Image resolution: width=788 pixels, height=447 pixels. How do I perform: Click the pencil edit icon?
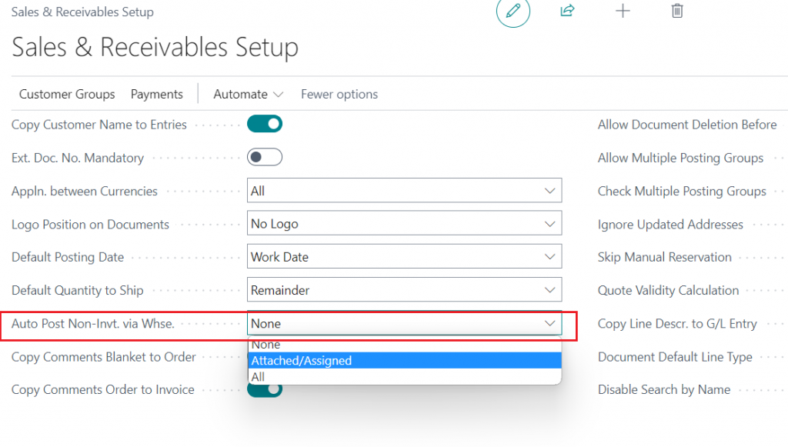513,11
